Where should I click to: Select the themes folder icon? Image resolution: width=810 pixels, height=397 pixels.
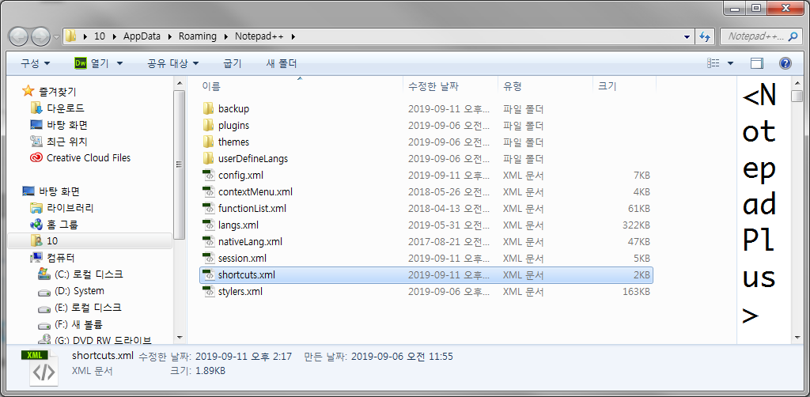click(208, 142)
